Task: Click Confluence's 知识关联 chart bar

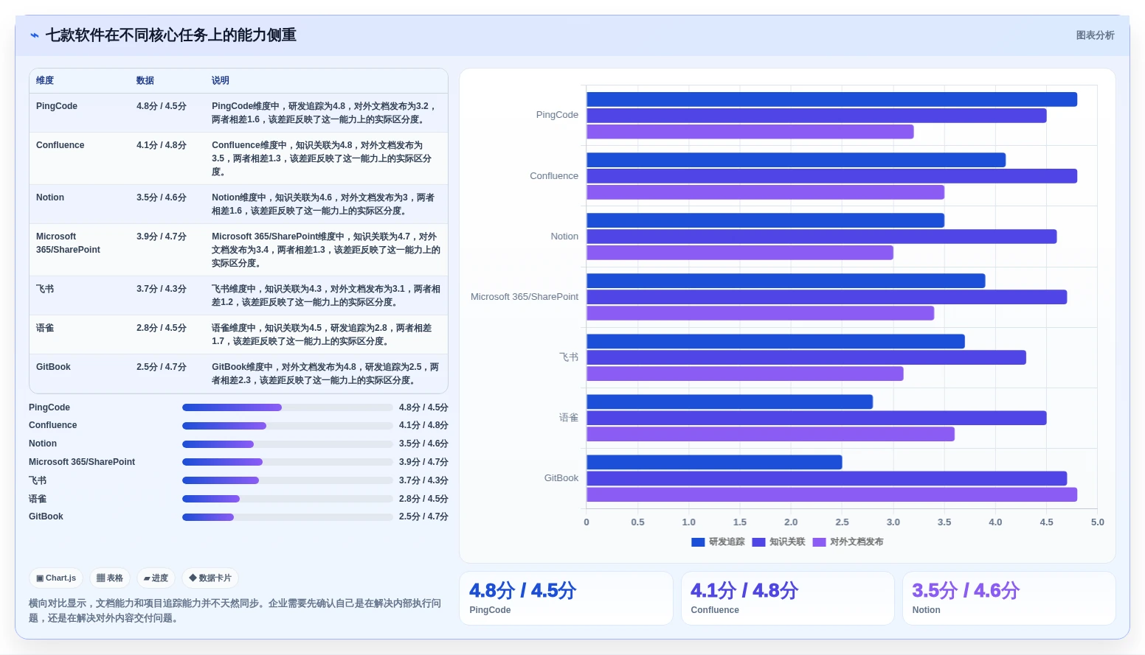Action: tap(831, 176)
